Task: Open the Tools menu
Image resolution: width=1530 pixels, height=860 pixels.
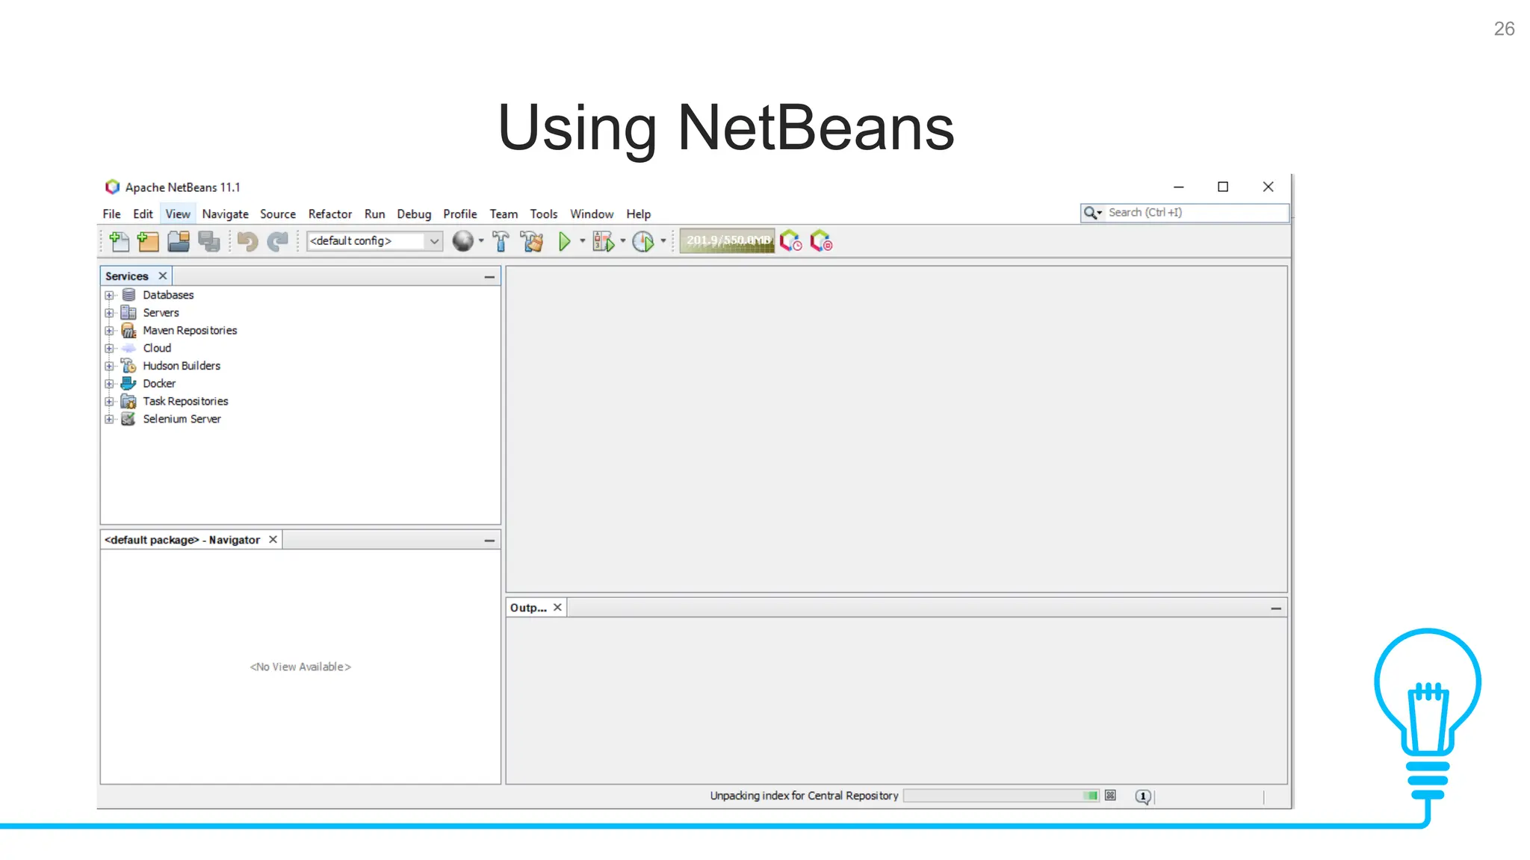Action: coord(543,214)
